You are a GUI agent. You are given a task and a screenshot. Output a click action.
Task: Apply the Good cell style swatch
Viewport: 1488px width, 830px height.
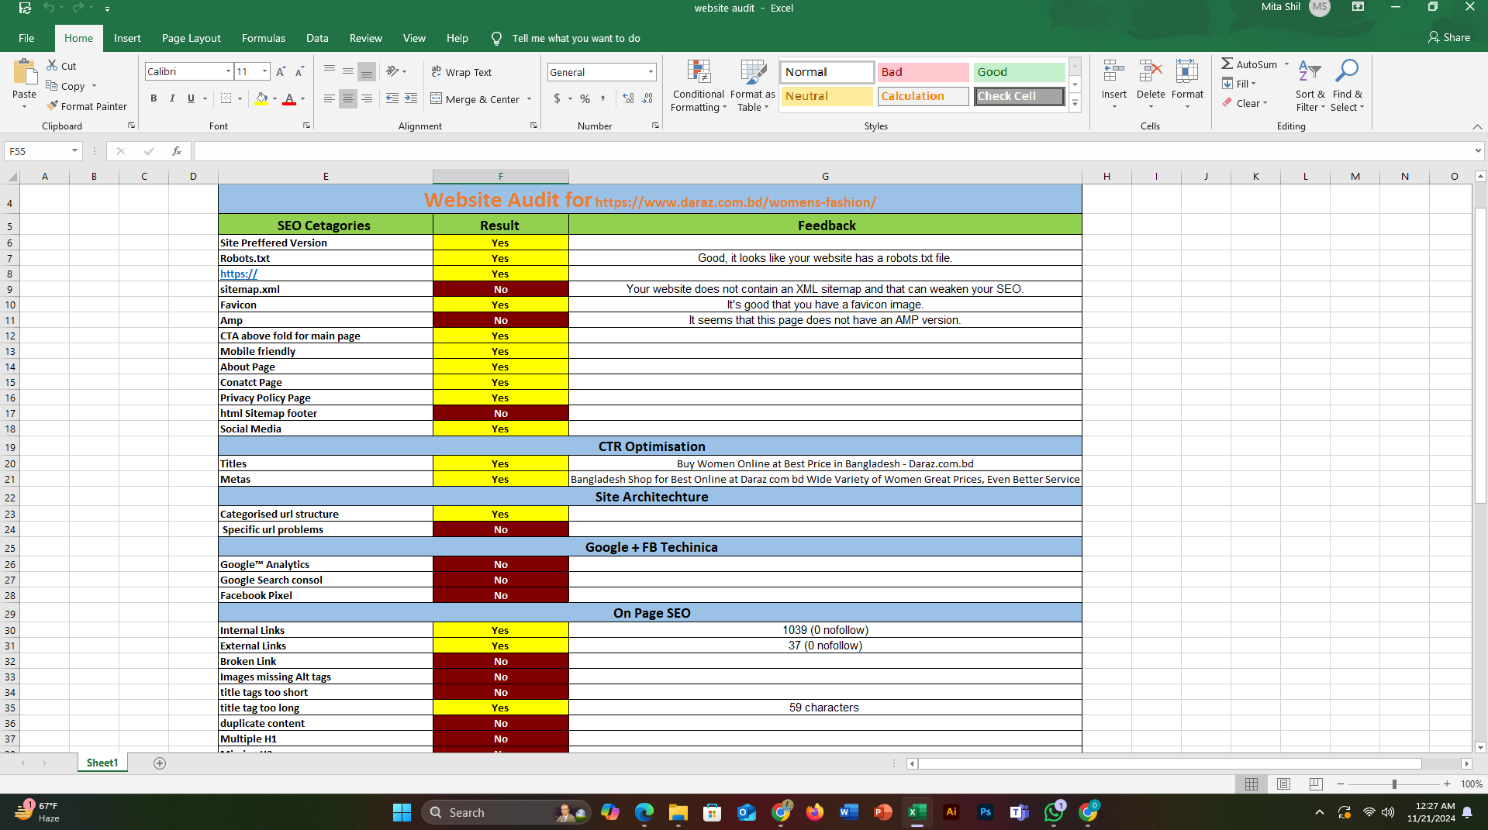point(1018,72)
